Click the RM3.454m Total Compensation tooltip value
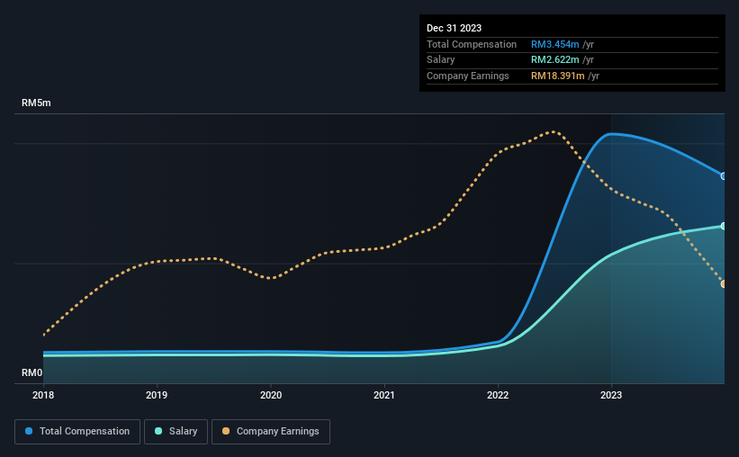Viewport: 739px width, 457px height. (x=554, y=44)
